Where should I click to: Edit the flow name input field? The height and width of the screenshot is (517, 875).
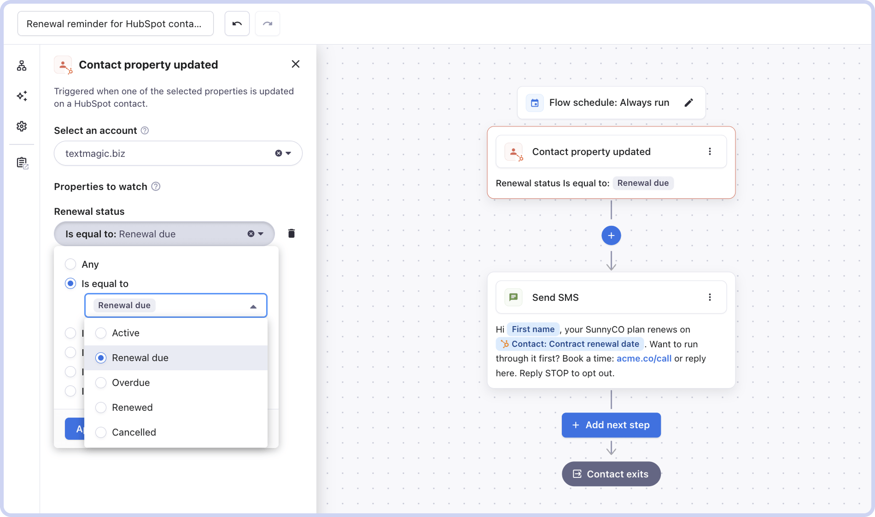pyautogui.click(x=116, y=23)
